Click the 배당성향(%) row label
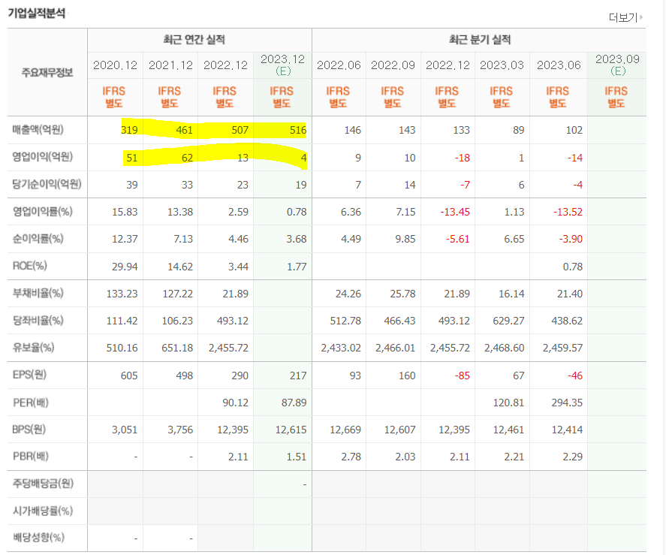Viewport: 666px width, 555px height. point(38,538)
